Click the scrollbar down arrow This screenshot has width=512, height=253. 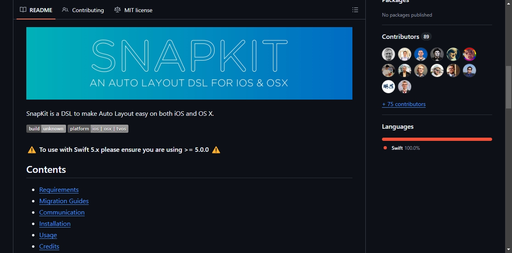[509, 249]
